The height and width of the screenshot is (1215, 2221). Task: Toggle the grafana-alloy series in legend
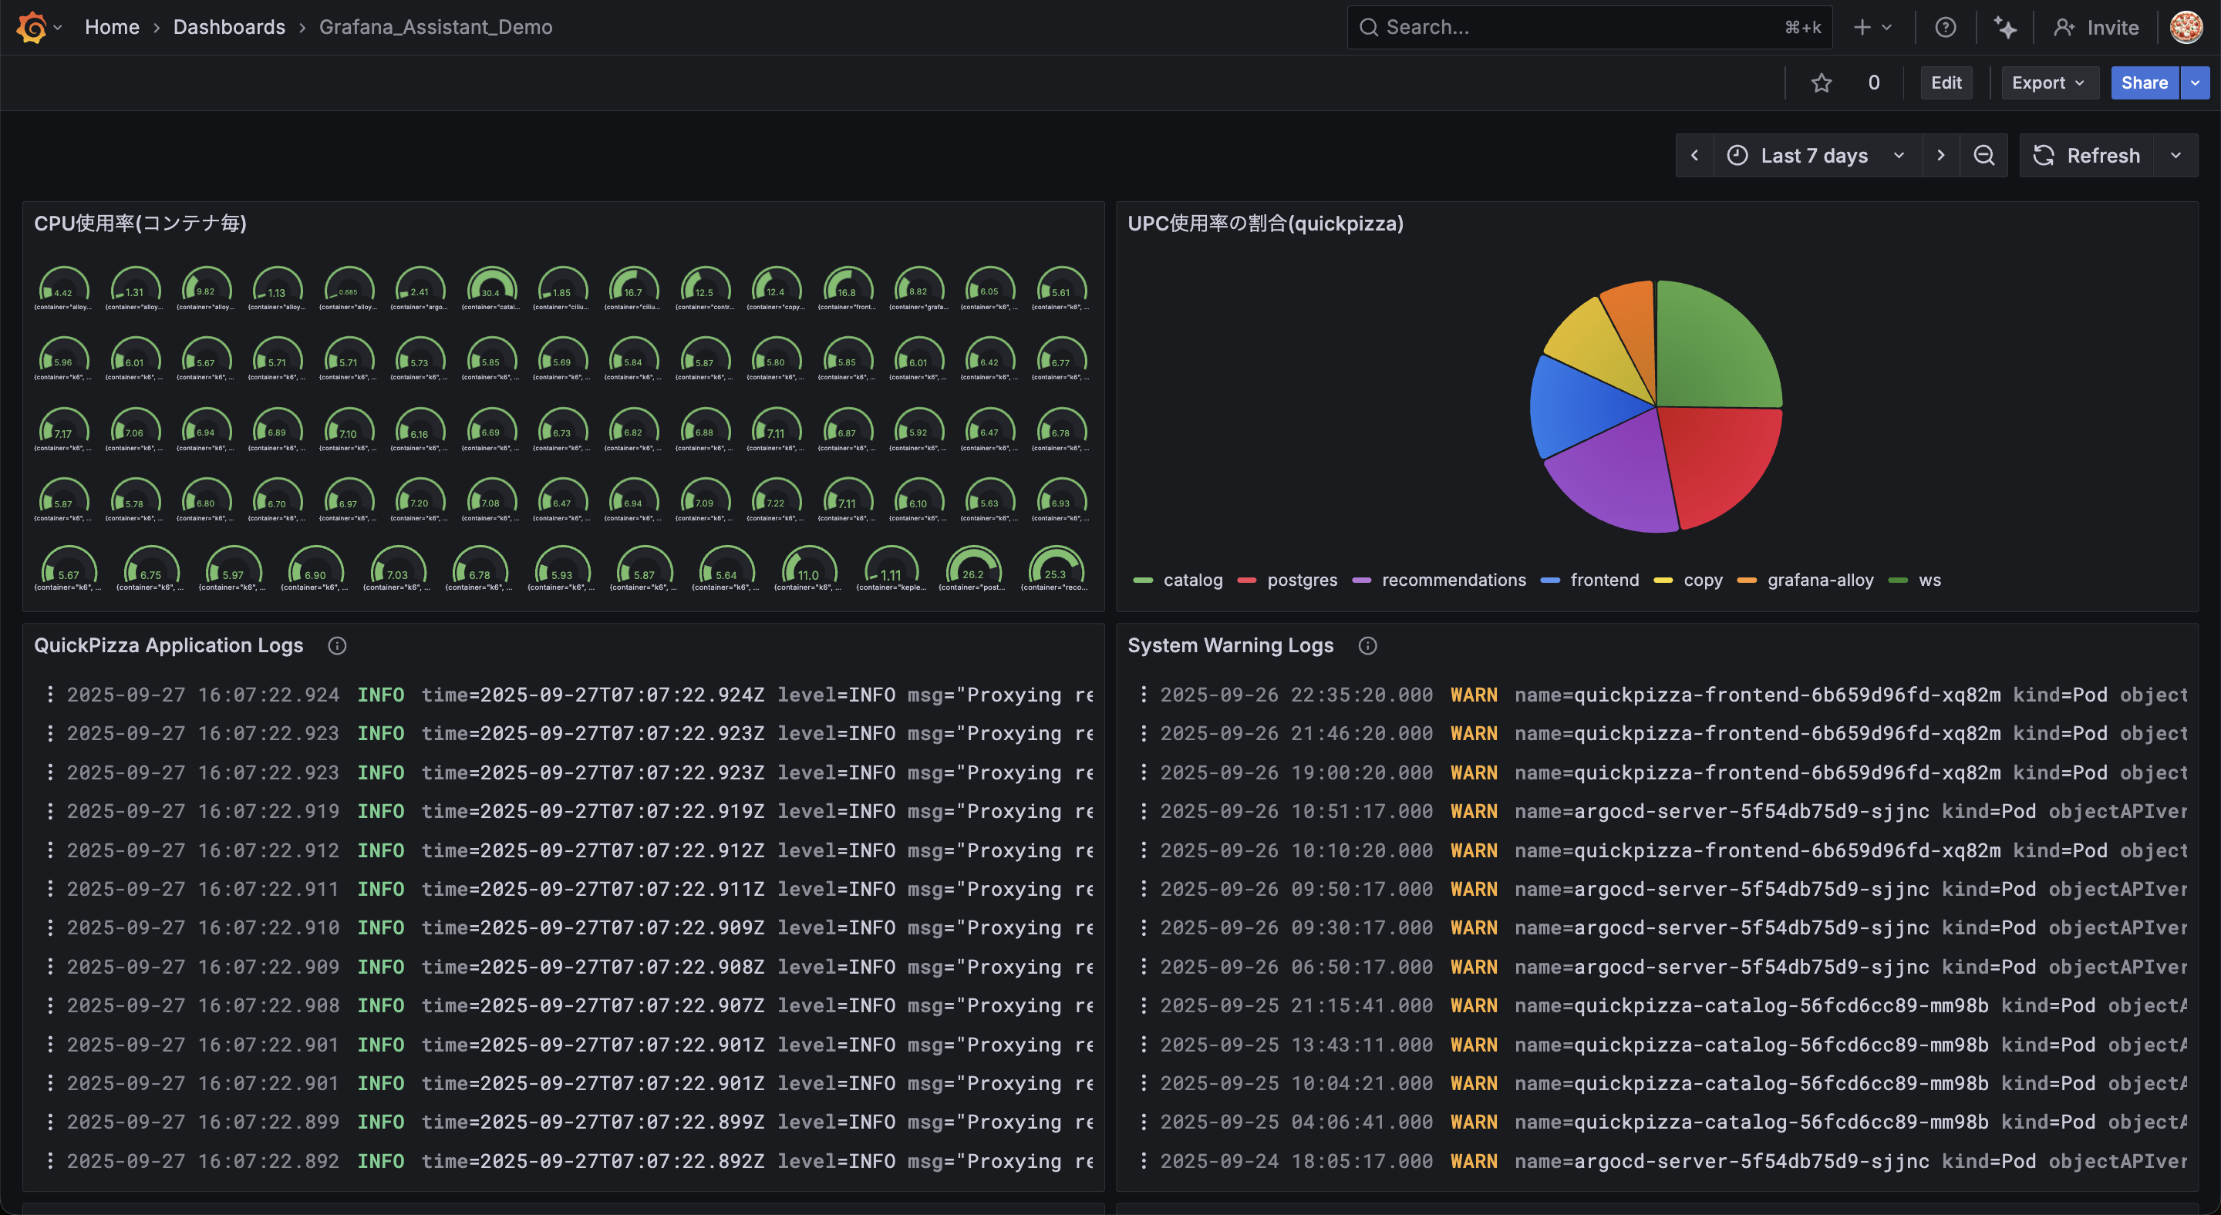[1819, 580]
